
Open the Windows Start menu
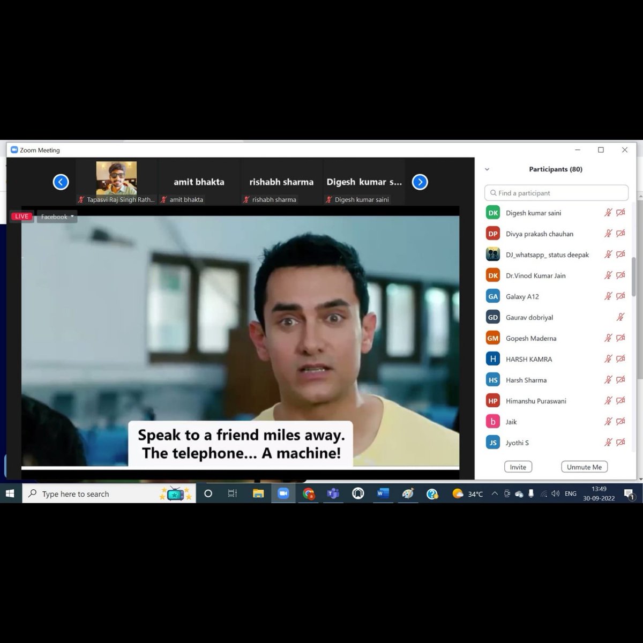click(10, 494)
